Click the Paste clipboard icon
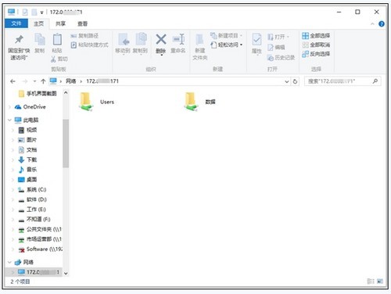 pos(57,40)
